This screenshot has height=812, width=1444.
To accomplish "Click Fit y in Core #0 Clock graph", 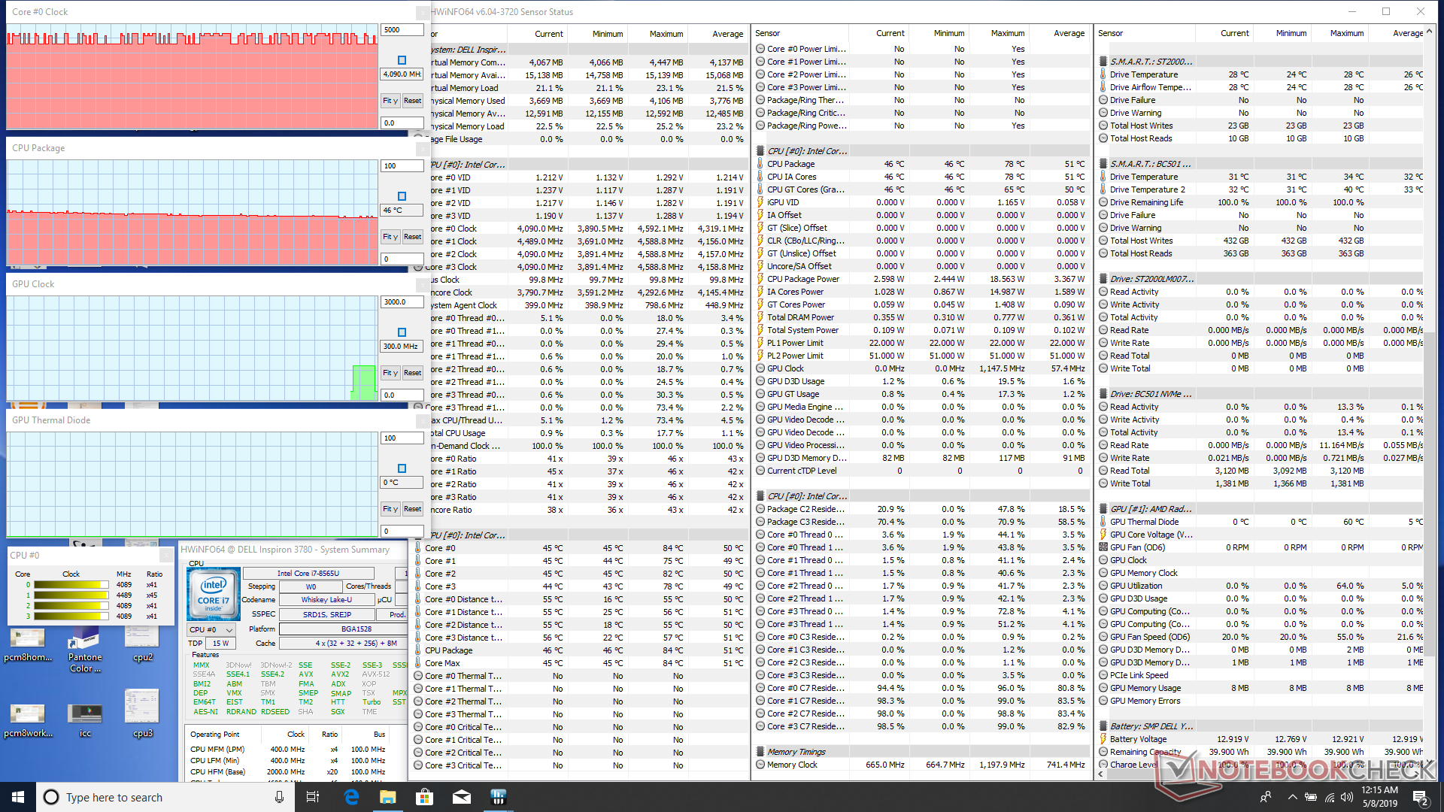I will [390, 100].
